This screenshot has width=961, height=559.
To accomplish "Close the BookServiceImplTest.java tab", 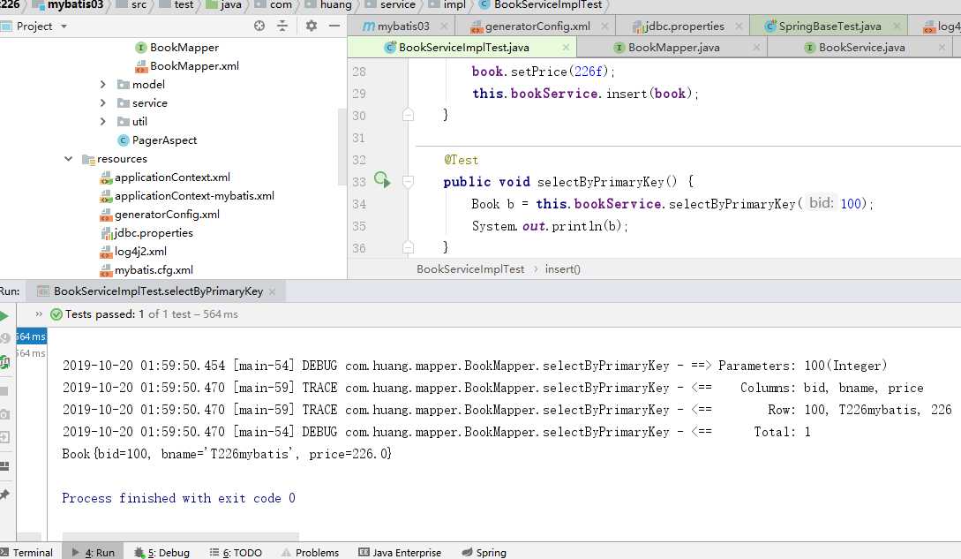I will 565,48.
